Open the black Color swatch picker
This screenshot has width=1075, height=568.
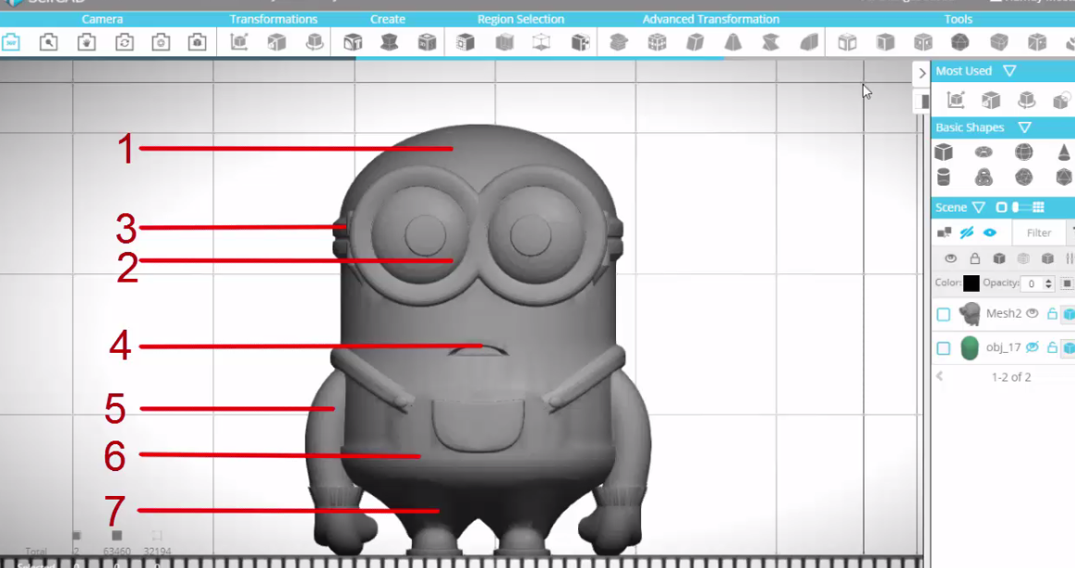pos(972,284)
